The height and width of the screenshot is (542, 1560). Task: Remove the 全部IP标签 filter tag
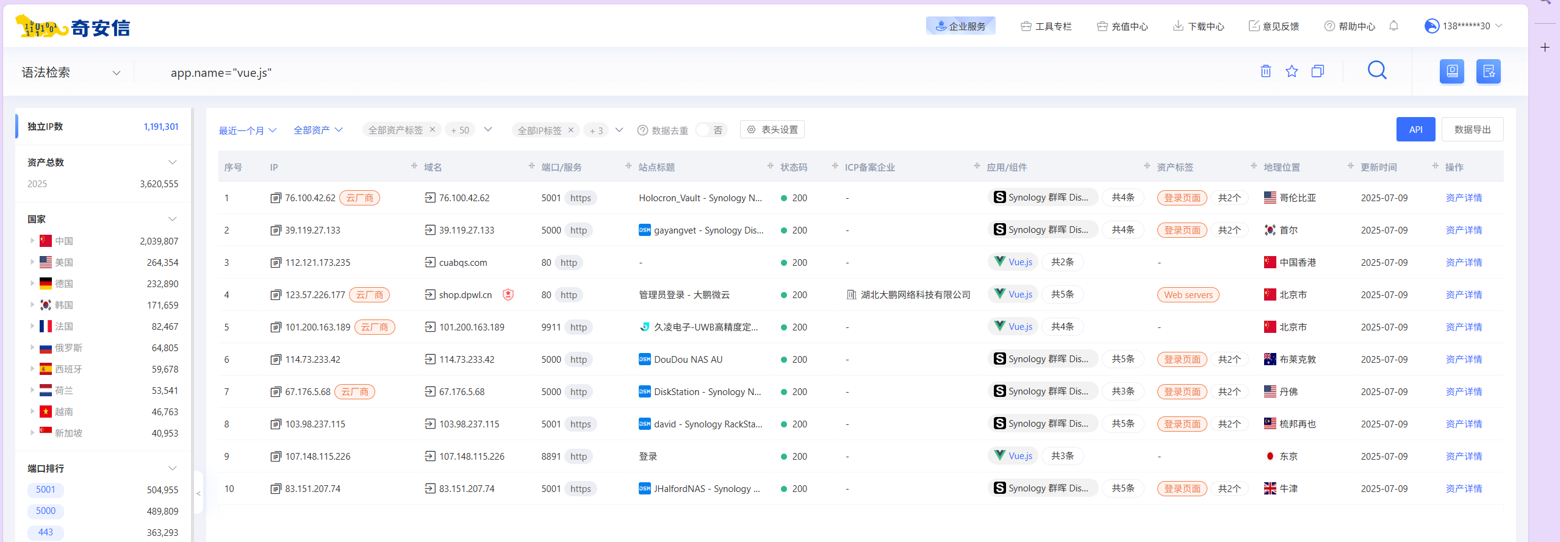pos(571,130)
